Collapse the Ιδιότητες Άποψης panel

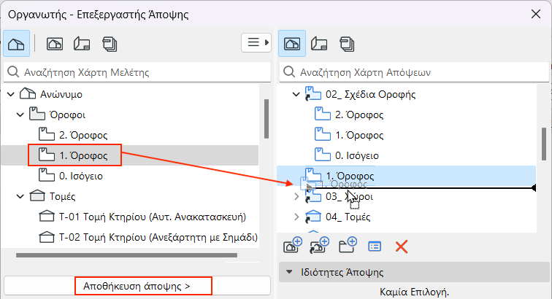pyautogui.click(x=289, y=272)
